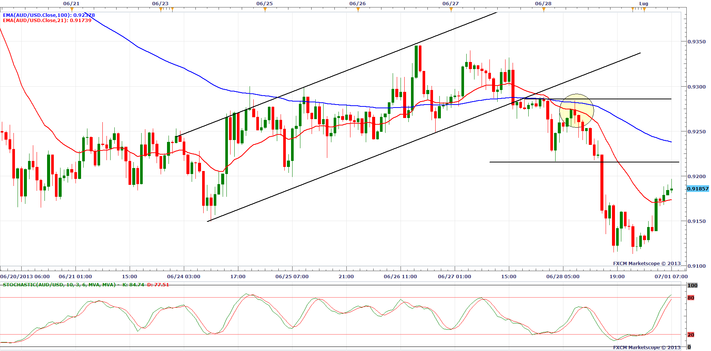Click the Lug month marker at top

(x=643, y=4)
